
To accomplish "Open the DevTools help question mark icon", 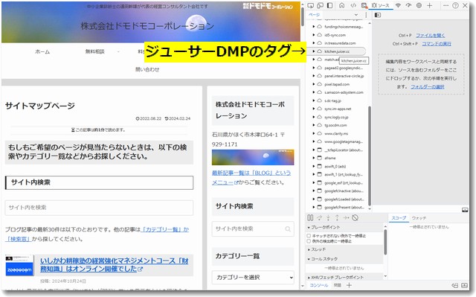I will tap(455, 5).
